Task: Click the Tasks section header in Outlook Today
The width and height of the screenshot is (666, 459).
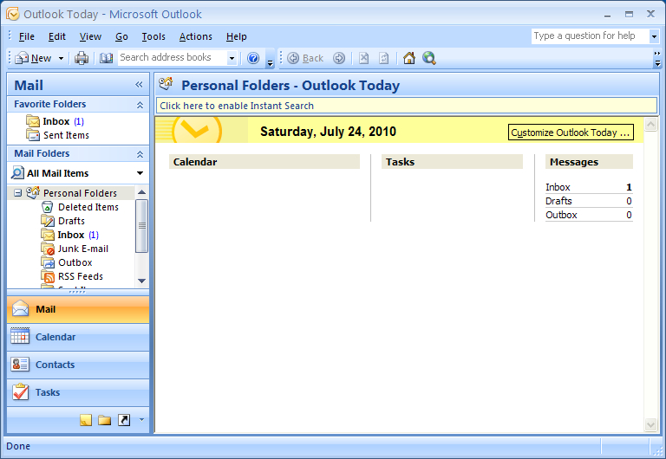Action: click(x=452, y=162)
